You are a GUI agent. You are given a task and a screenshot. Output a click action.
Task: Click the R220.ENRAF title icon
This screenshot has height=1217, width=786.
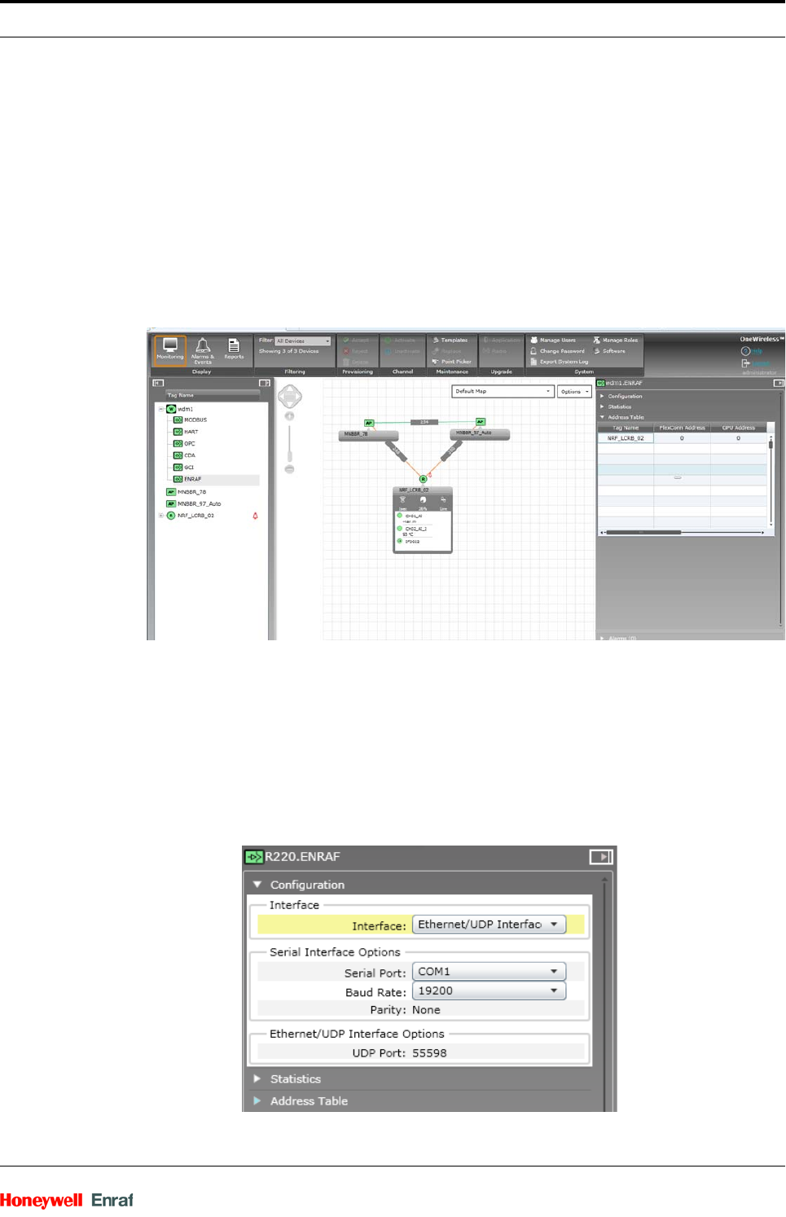coord(254,857)
